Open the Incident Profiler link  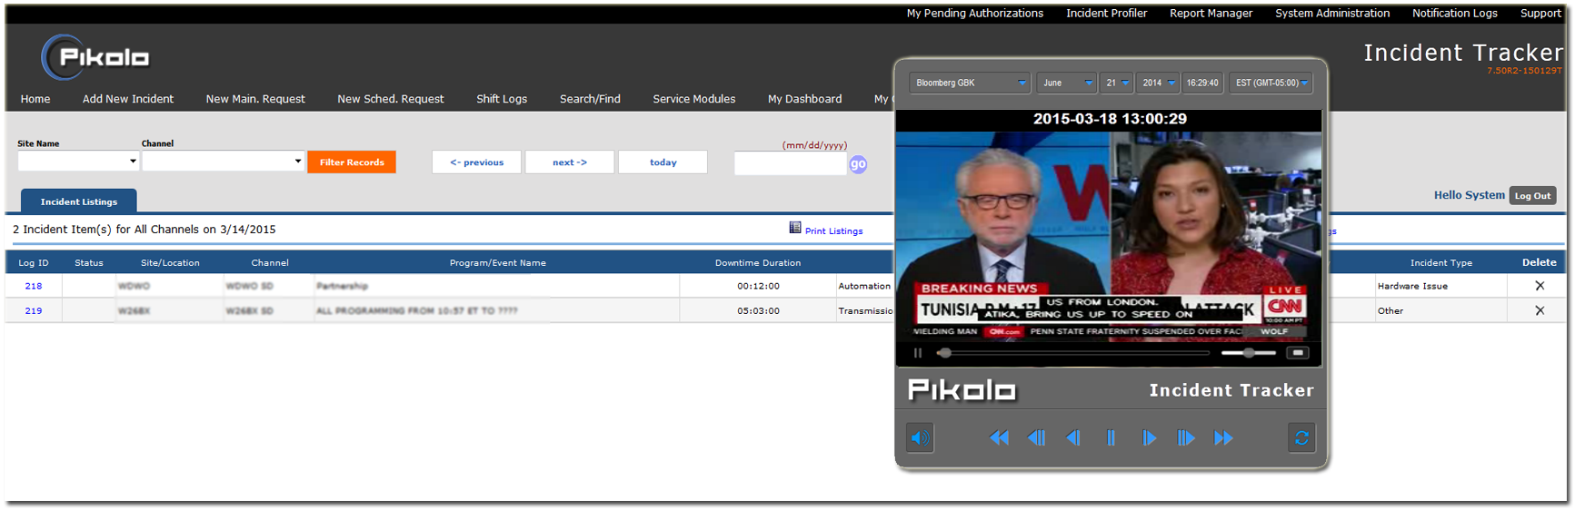coord(1106,14)
